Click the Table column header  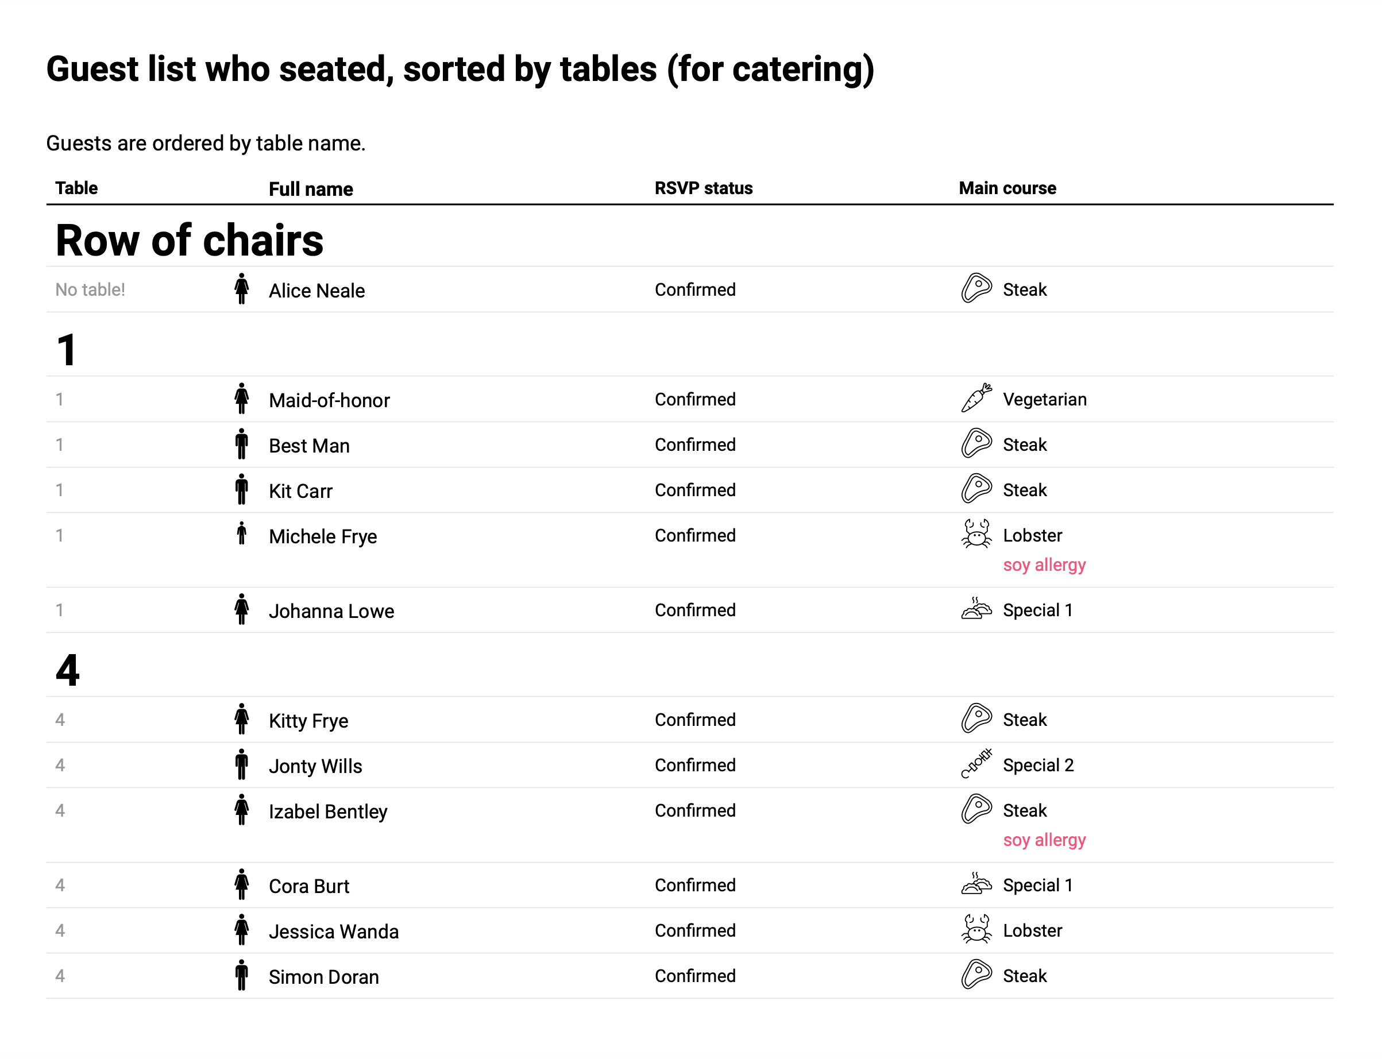pyautogui.click(x=76, y=188)
